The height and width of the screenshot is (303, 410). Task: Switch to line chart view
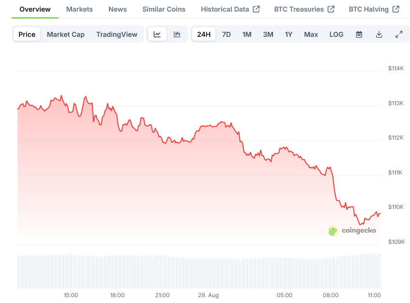(157, 34)
